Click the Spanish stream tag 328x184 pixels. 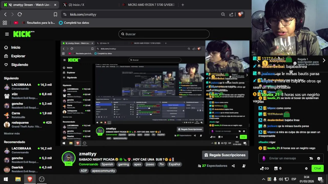click(x=107, y=164)
